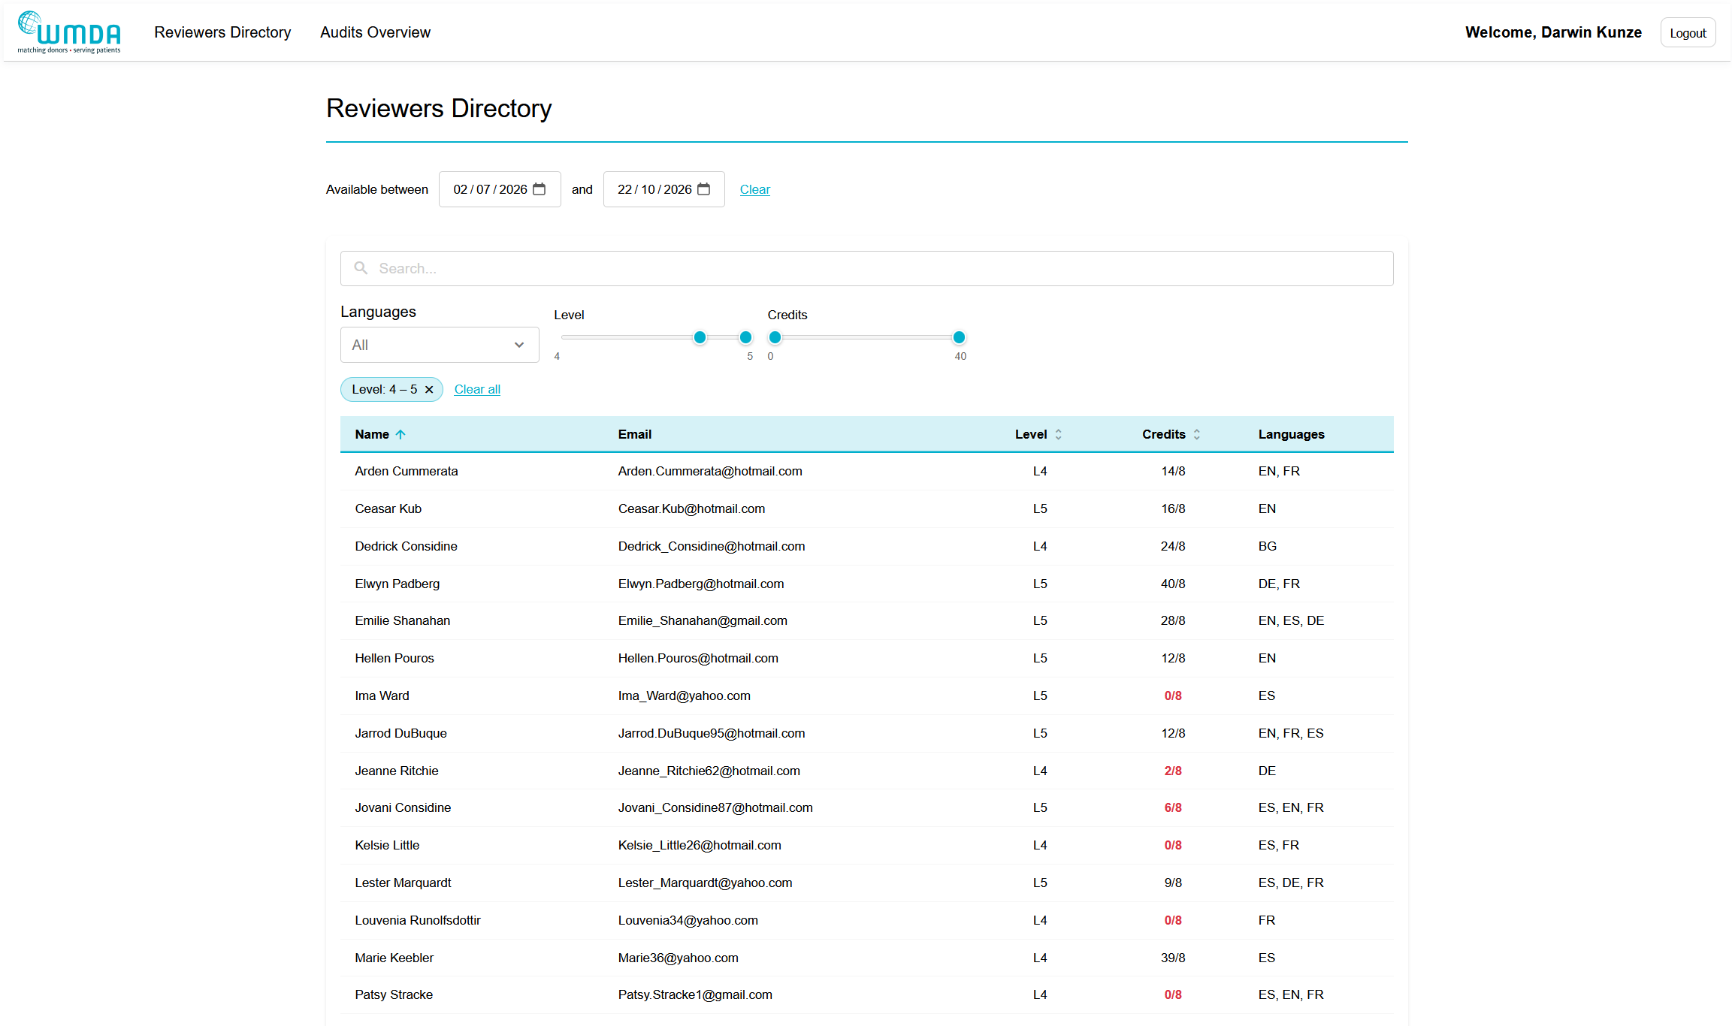This screenshot has height=1026, width=1732.
Task: Click the Level slider maximum handle
Action: tap(745, 337)
